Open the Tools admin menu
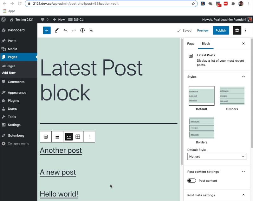Image resolution: width=253 pixels, height=201 pixels. [19, 117]
